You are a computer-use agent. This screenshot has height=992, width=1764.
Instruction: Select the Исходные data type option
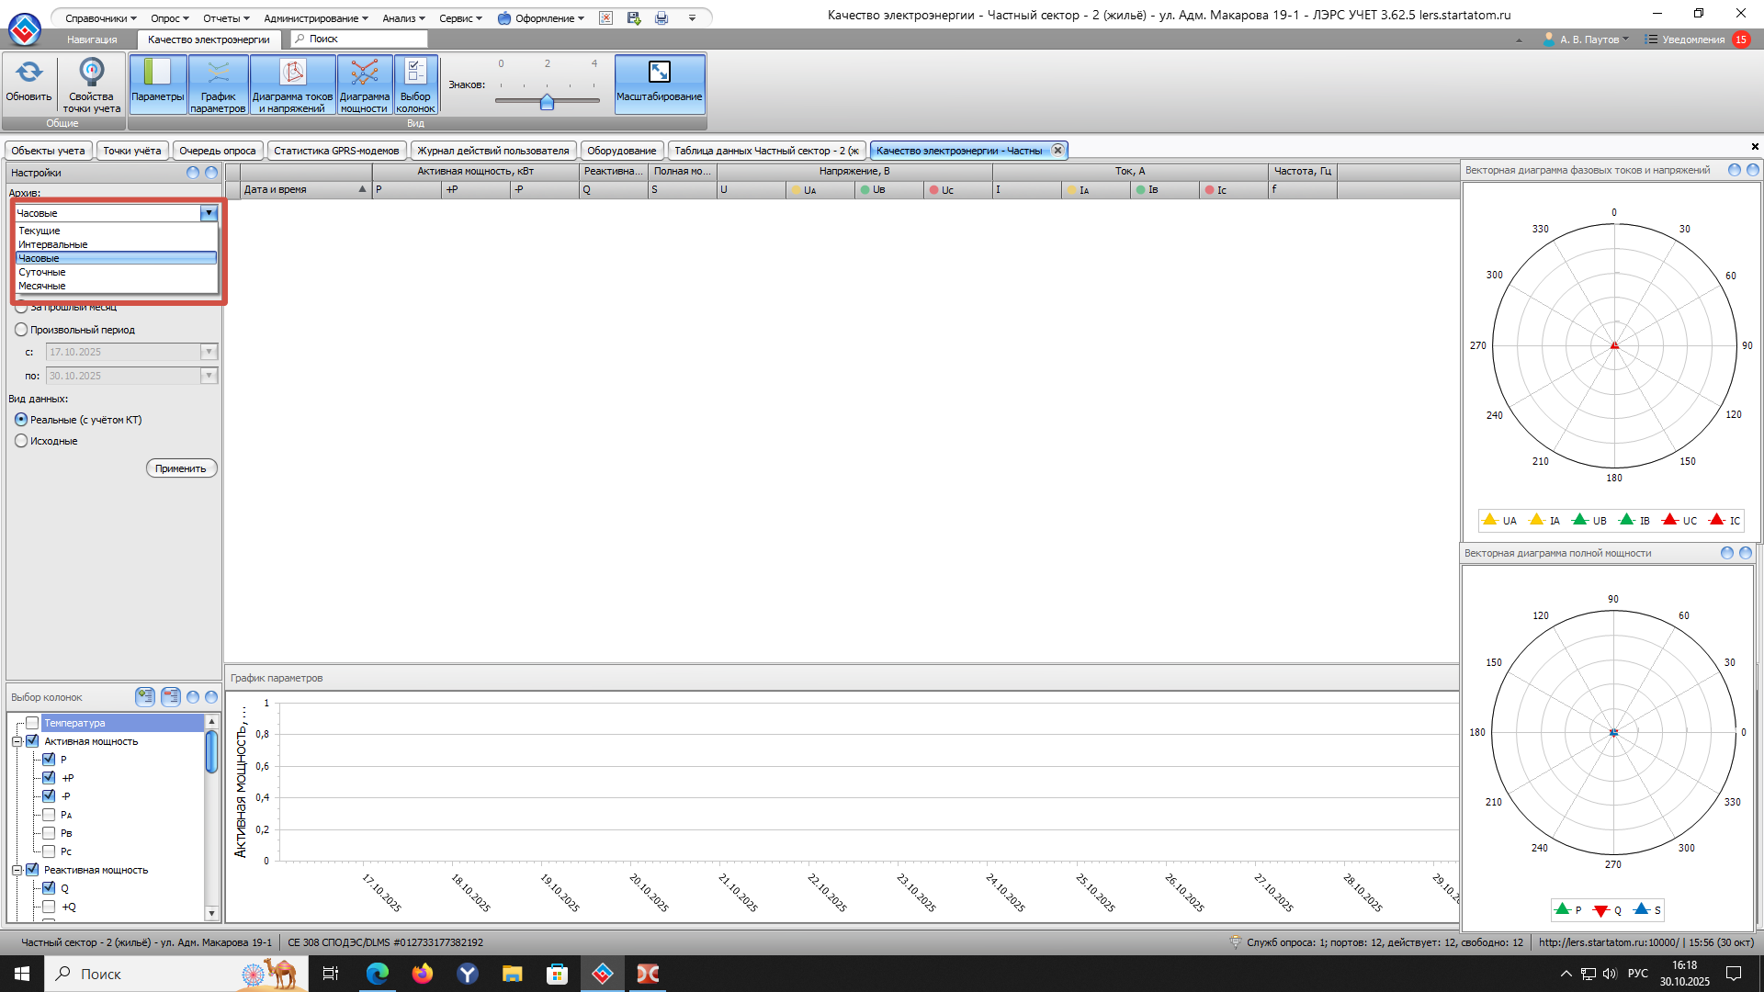(21, 441)
